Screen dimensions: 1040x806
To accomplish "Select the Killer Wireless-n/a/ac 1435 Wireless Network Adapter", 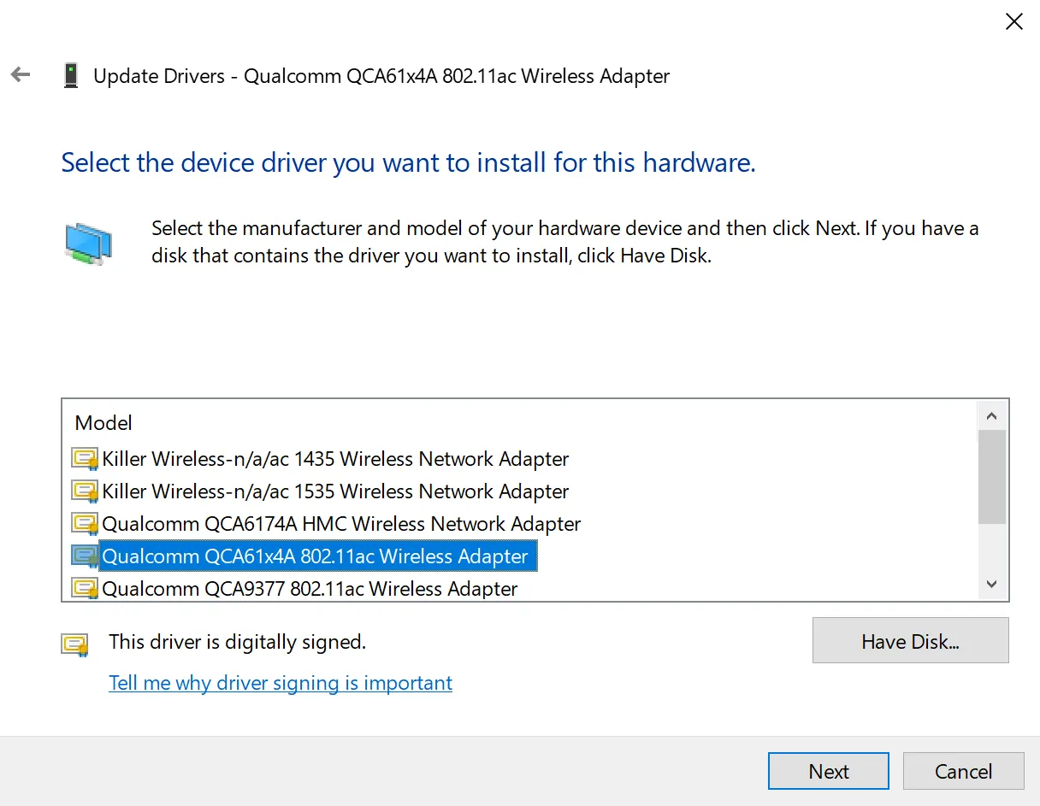I will click(334, 458).
